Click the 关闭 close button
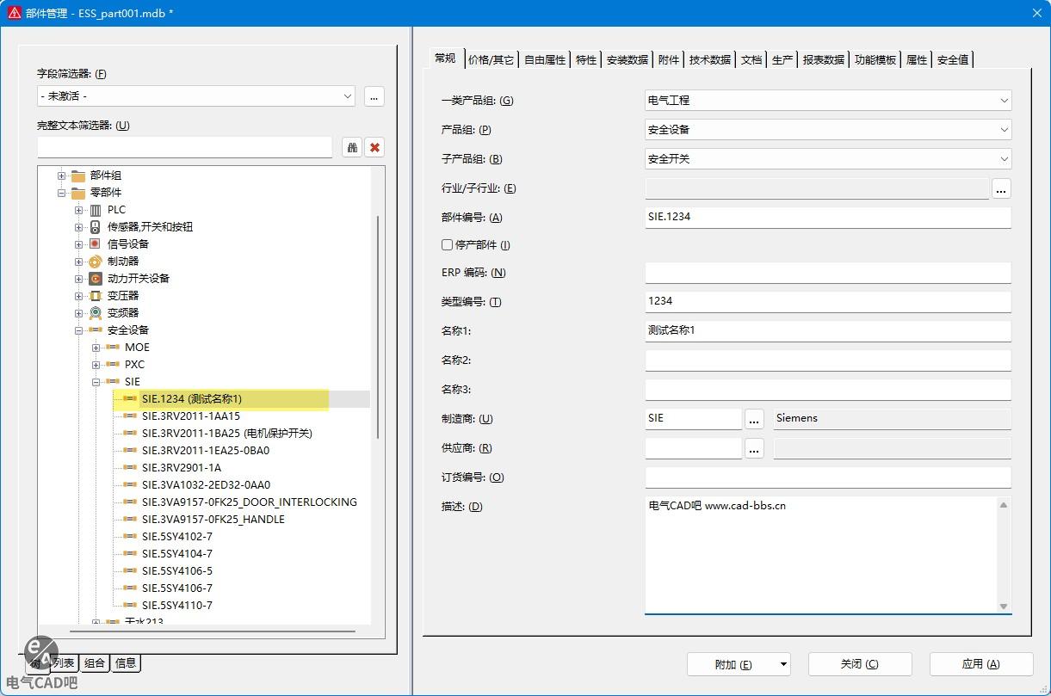Viewport: 1051px width, 696px height. point(859,664)
